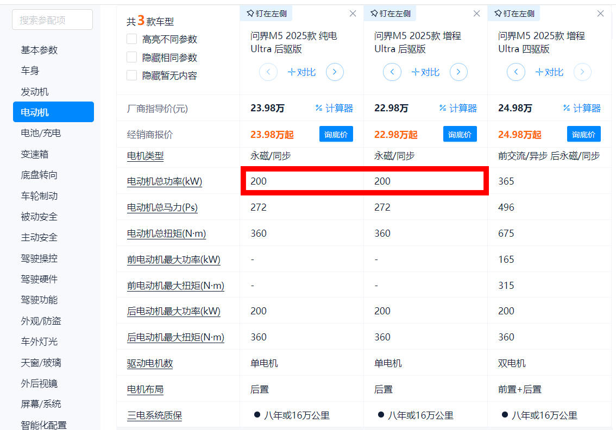Remove the 纯电 Ultra 后驱版 column
Viewport: 616px width, 430px height.
point(353,14)
